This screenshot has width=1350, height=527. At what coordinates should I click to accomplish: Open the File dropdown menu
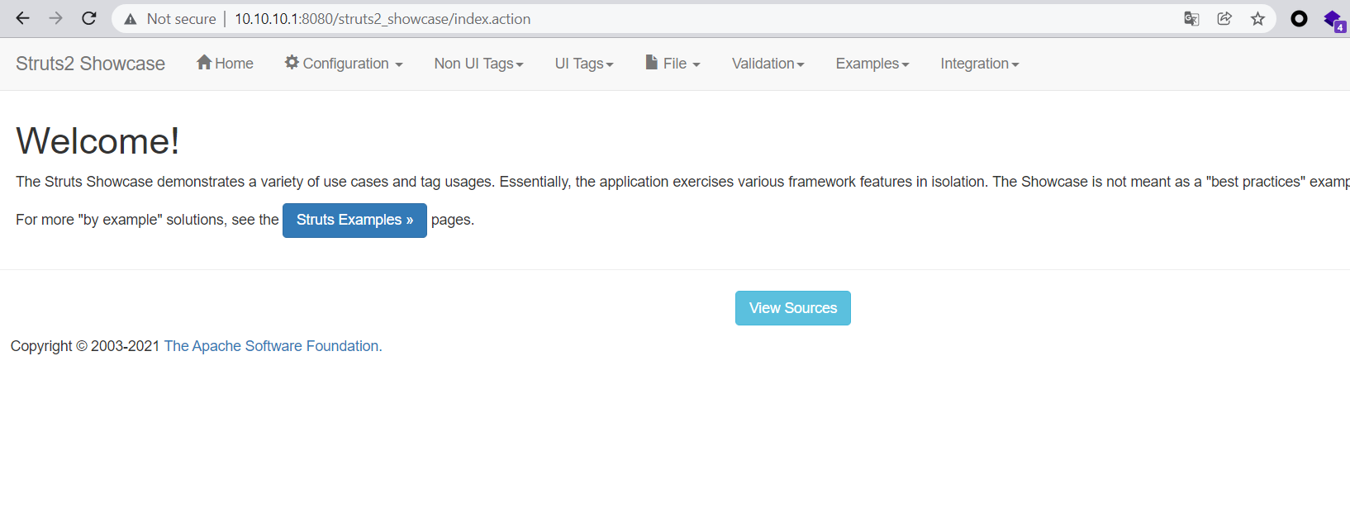click(x=673, y=64)
